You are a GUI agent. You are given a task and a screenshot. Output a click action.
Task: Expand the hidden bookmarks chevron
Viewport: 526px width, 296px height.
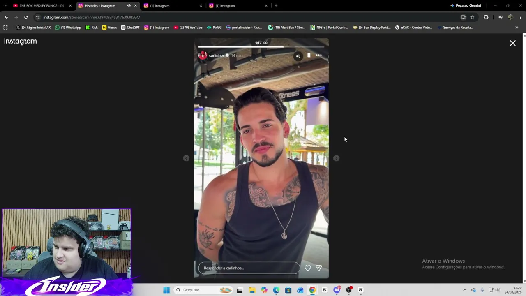pyautogui.click(x=517, y=28)
